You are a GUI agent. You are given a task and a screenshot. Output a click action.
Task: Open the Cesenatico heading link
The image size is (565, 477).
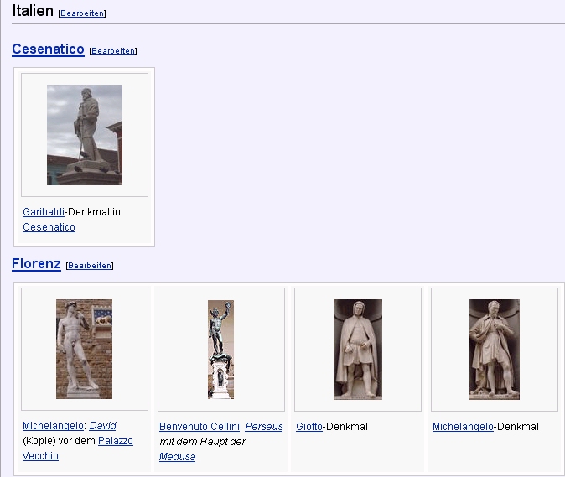pos(48,49)
